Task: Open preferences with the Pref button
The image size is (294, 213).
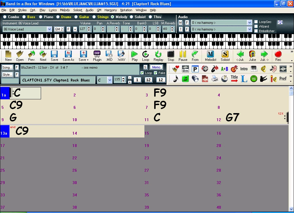Action: point(283,79)
